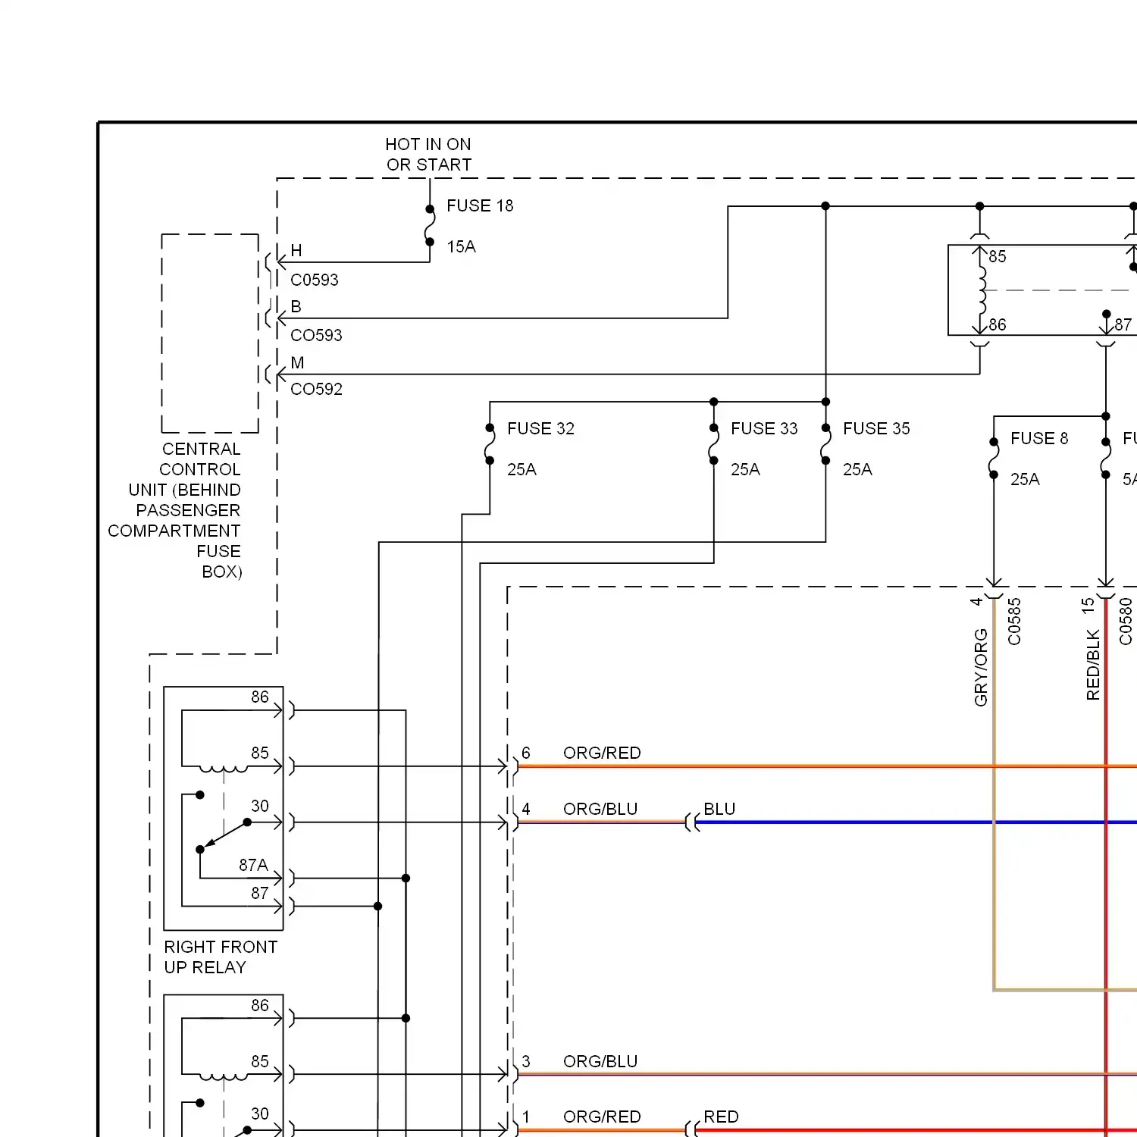Click the 'HOT IN ON OR START' label
Image resolution: width=1137 pixels, height=1137 pixels.
[428, 155]
